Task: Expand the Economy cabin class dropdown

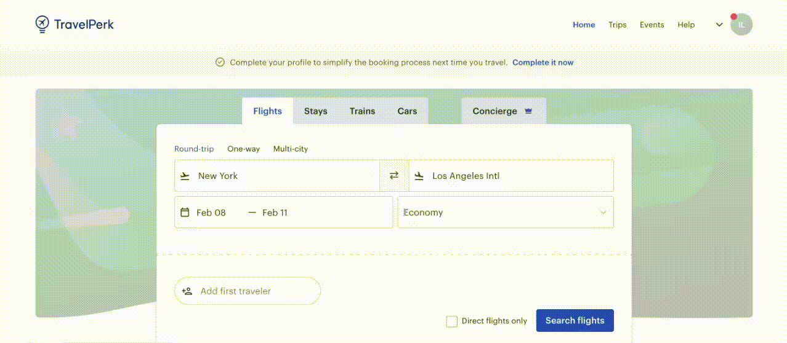Action: point(506,212)
